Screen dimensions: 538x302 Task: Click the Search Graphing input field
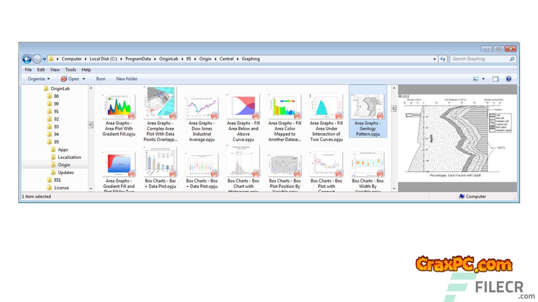pos(479,59)
